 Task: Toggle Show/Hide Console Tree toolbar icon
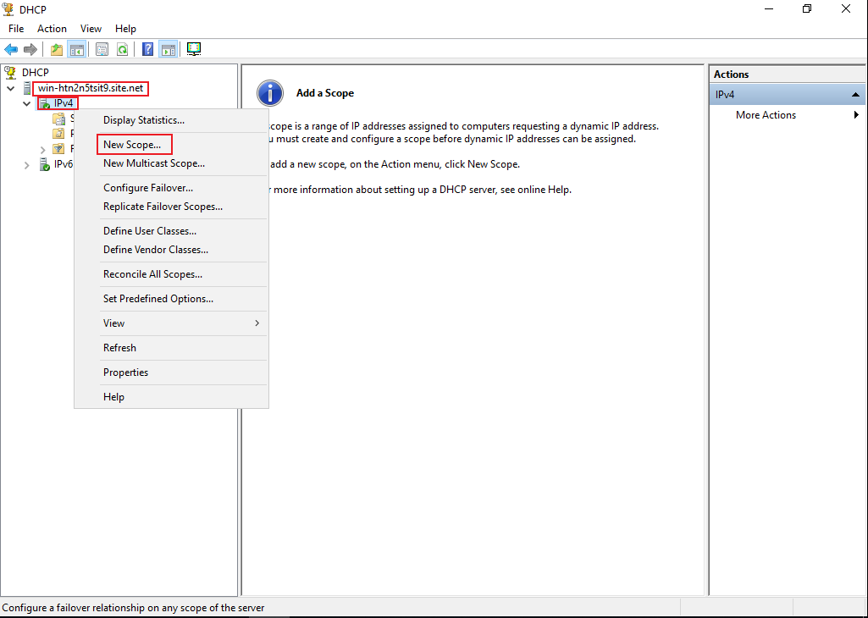tap(76, 49)
